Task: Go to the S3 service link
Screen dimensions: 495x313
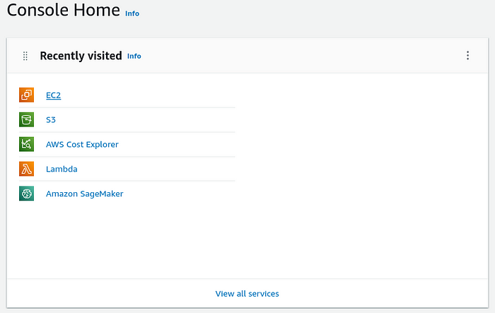Action: tap(51, 120)
